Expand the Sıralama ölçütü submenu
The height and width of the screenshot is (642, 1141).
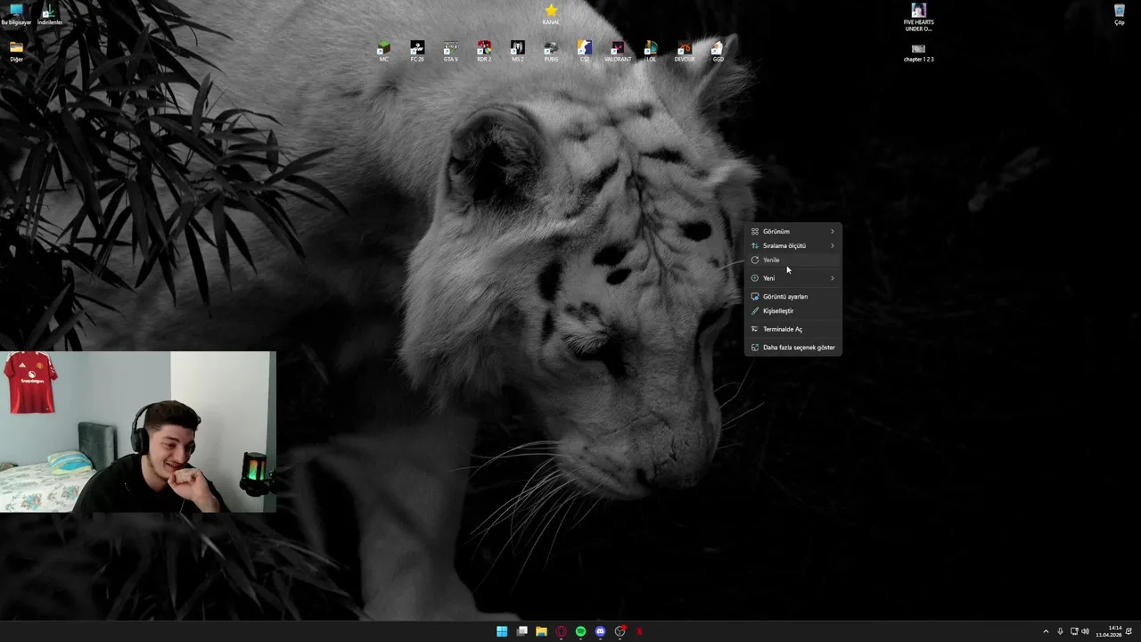point(793,245)
